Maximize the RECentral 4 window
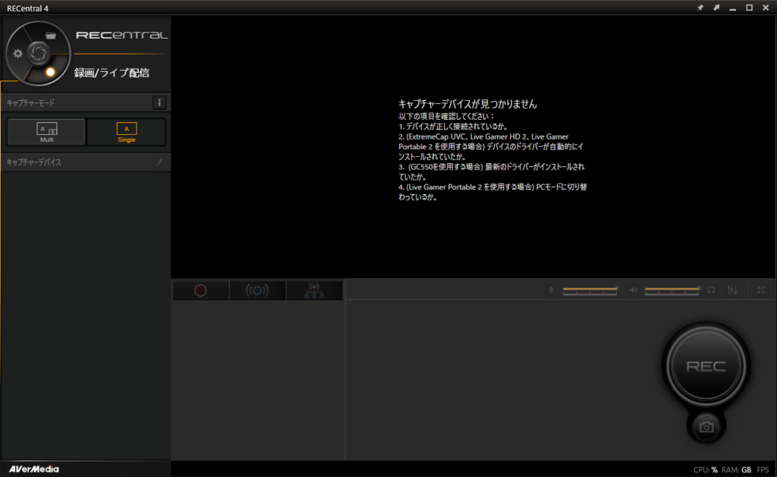777x477 pixels. coord(749,8)
